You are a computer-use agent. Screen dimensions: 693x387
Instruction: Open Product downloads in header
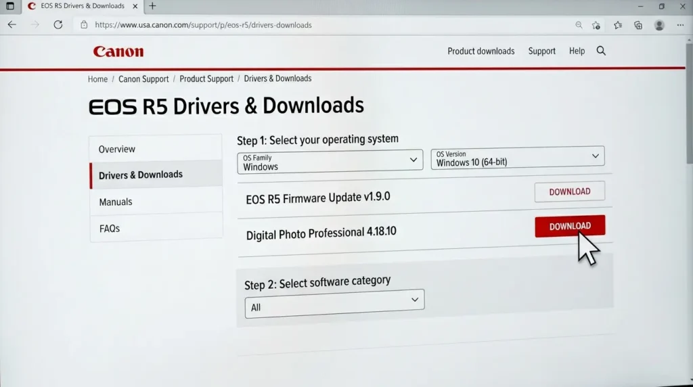[x=481, y=51]
